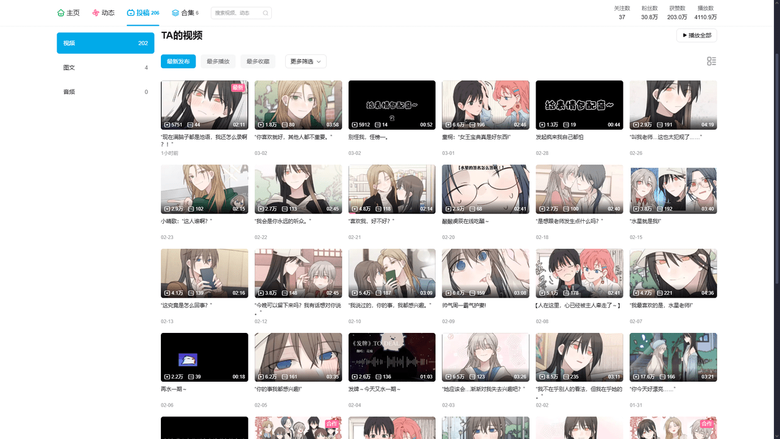The image size is (780, 439).
Task: Open the 合集 6 tab
Action: tap(185, 13)
